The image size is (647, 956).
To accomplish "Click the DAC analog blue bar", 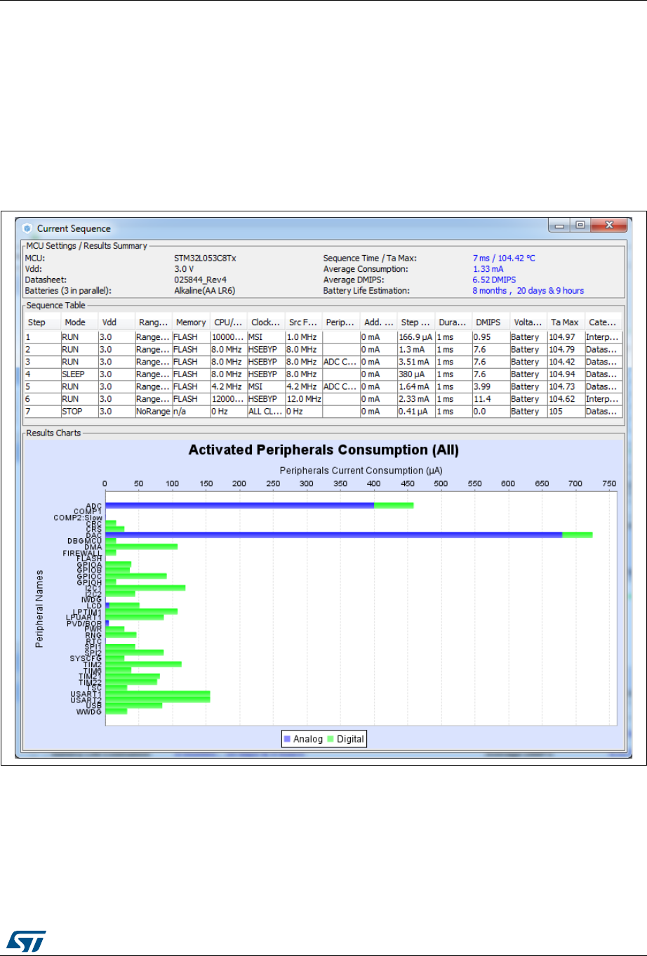I will coord(333,535).
